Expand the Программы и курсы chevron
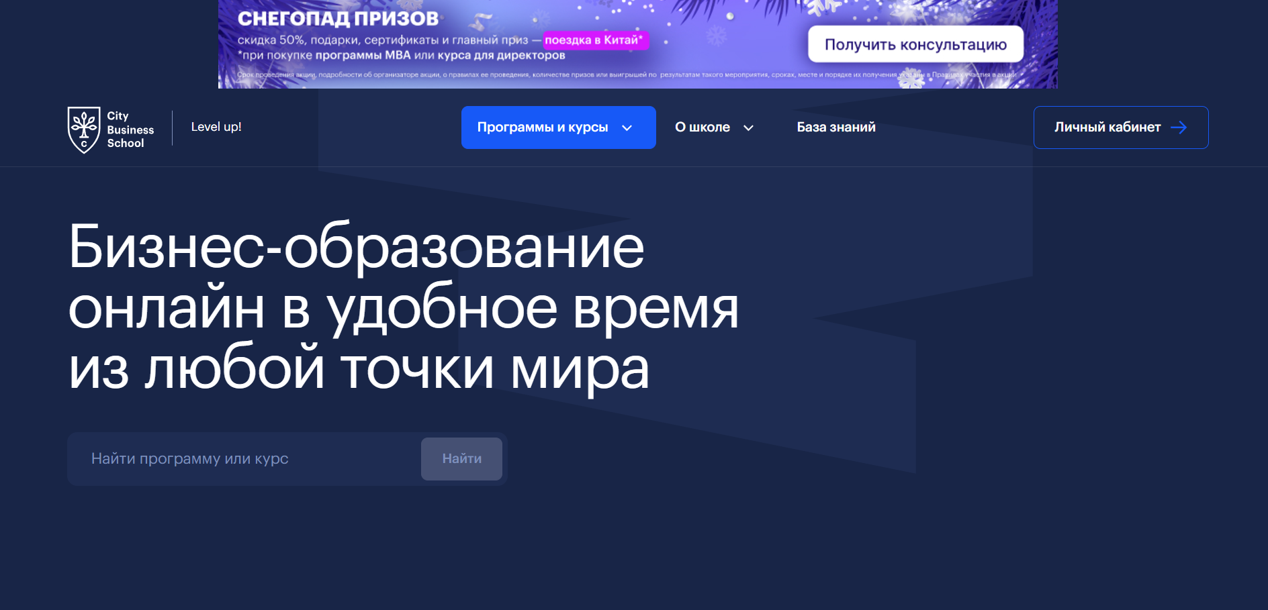1268x610 pixels. click(627, 128)
